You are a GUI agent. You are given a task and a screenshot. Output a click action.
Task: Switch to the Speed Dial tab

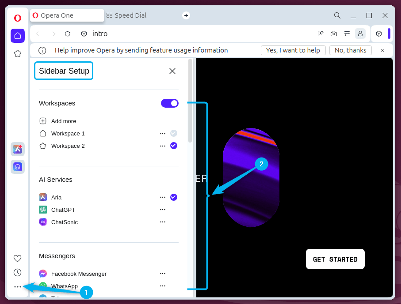tap(130, 15)
